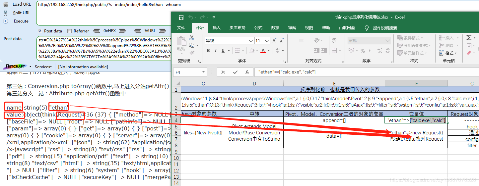This screenshot has height=186, width=479.
Task: Open the Format cells dropdown in Cells group
Action: pos(448,53)
